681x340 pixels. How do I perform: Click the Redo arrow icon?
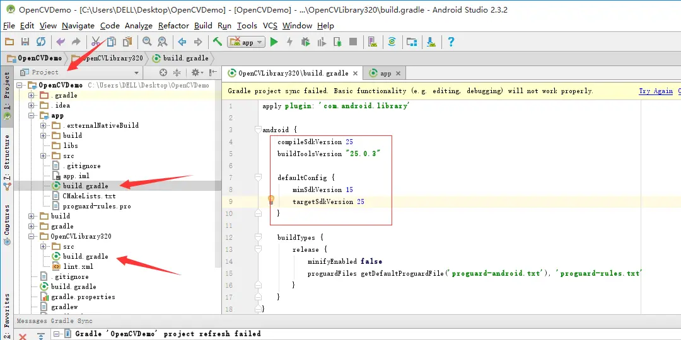(x=76, y=42)
